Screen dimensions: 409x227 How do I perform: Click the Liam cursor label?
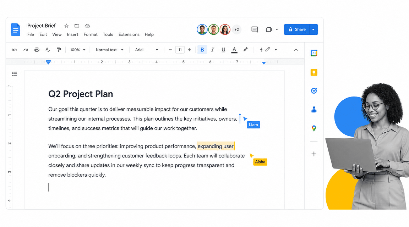tap(253, 125)
